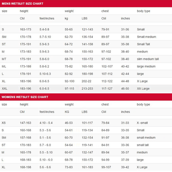Click womens LBS value "101-117"
Image resolution: width=172 pixels, height=172 pixels.
click(x=87, y=123)
